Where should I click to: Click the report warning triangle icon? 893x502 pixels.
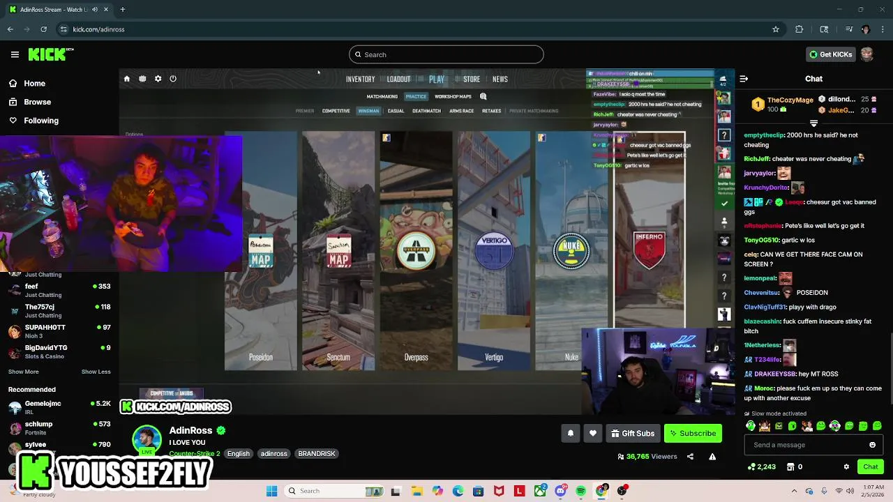(x=712, y=457)
